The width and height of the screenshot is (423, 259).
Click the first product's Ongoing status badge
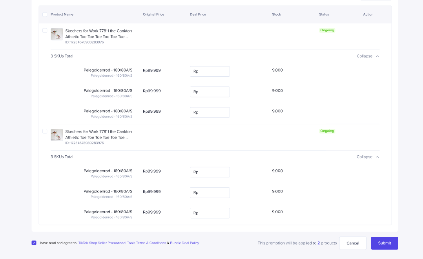click(x=327, y=30)
